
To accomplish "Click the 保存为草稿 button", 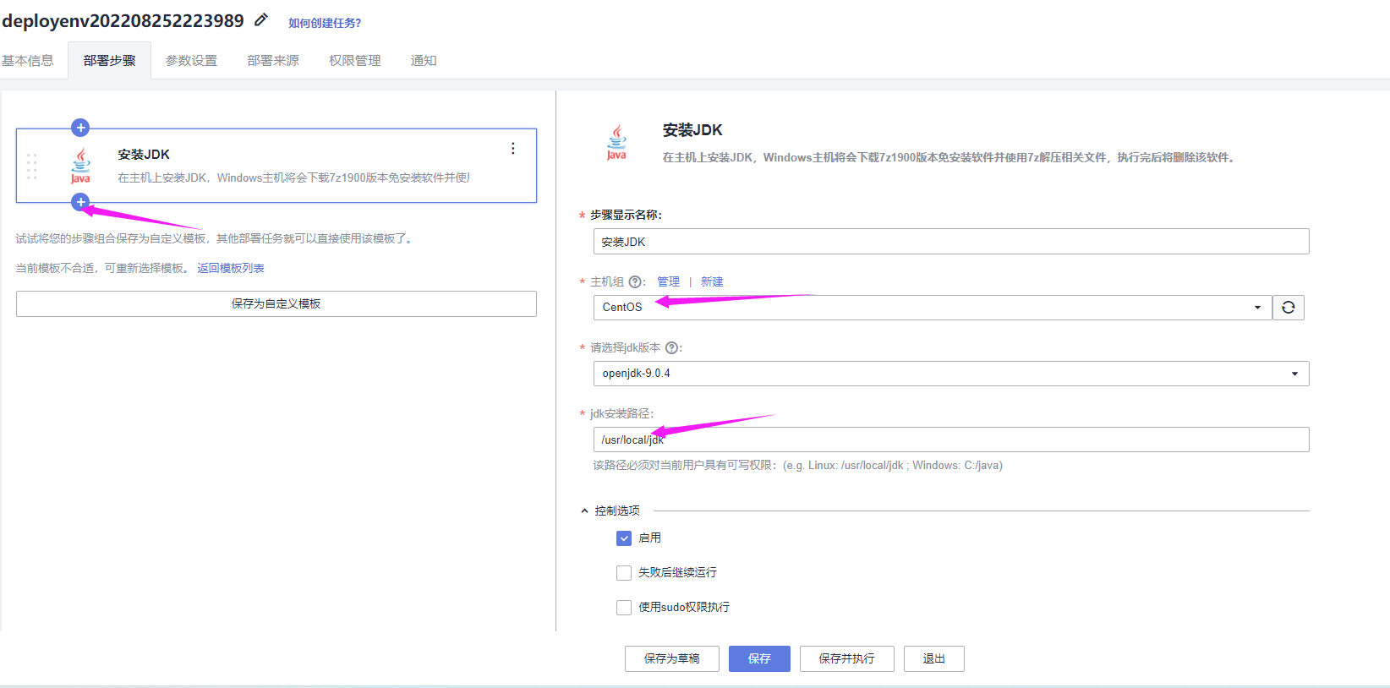I will click(x=672, y=659).
